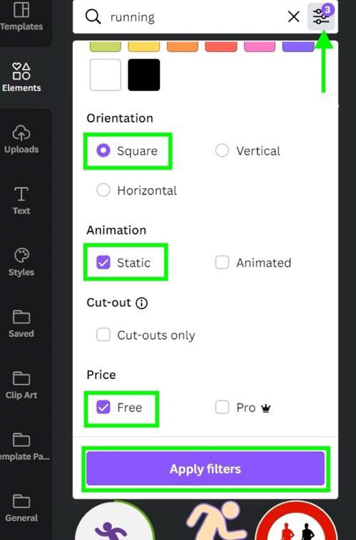356x540 pixels.
Task: Open the Styles palette panel
Action: (x=21, y=262)
